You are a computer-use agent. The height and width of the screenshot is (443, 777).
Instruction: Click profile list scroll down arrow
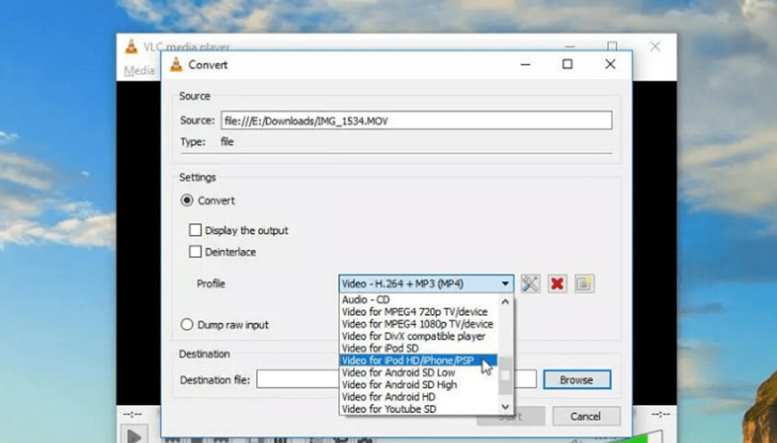505,407
